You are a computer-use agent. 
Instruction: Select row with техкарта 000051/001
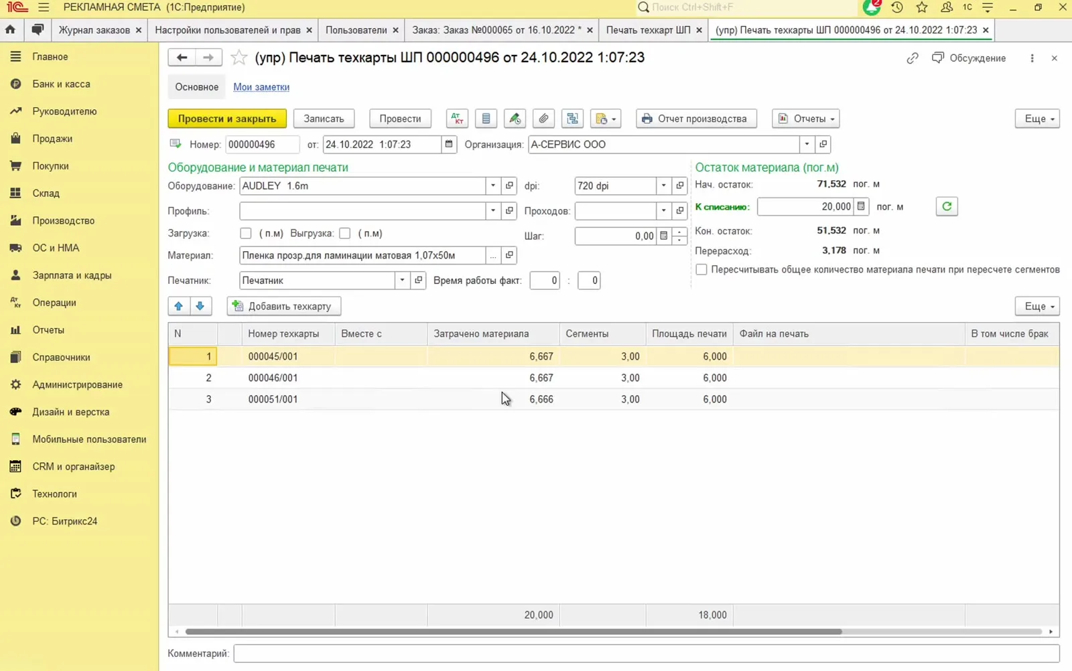(x=614, y=399)
